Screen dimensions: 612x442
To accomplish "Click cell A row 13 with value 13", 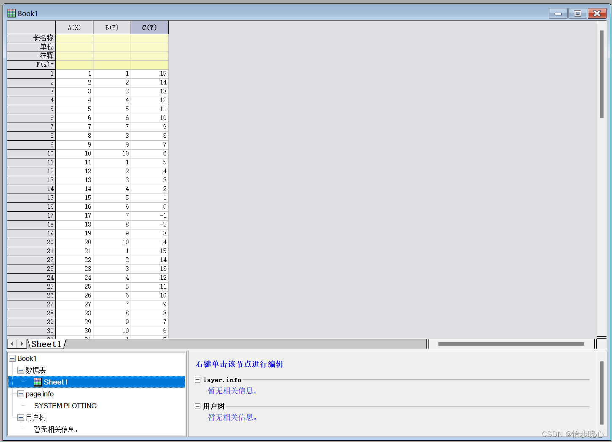I will tap(74, 180).
